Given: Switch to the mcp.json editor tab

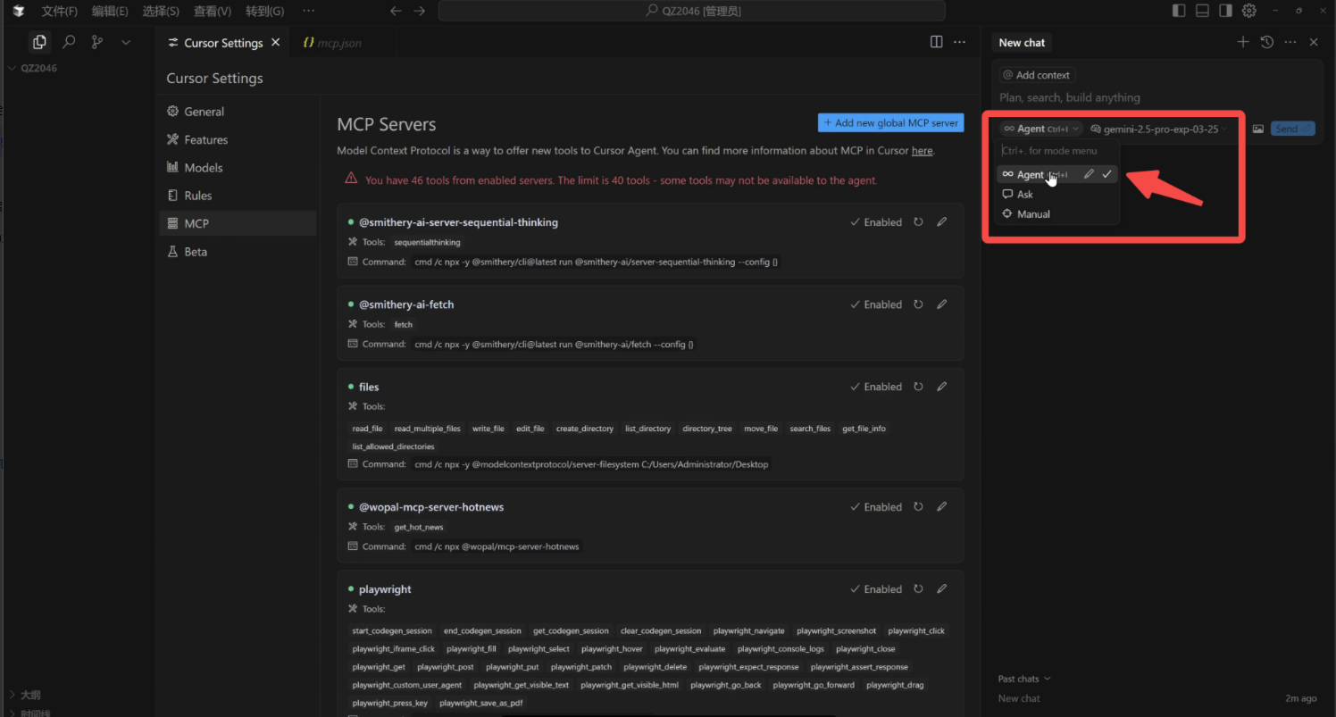Looking at the screenshot, I should [342, 41].
